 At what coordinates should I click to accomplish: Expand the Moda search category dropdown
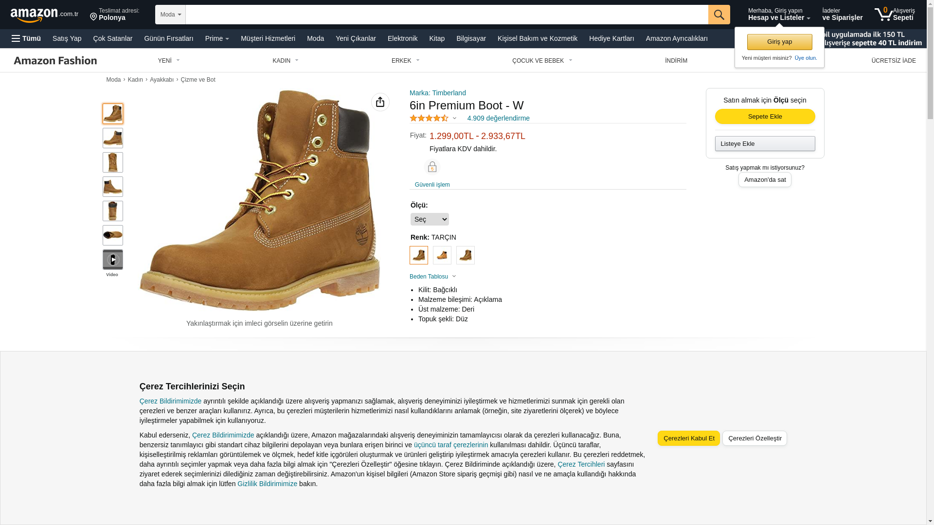point(170,15)
